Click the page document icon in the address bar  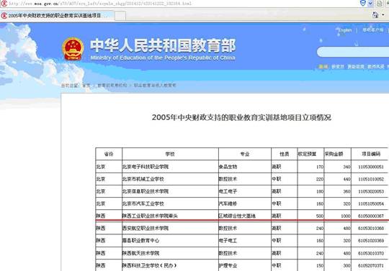(x=380, y=4)
